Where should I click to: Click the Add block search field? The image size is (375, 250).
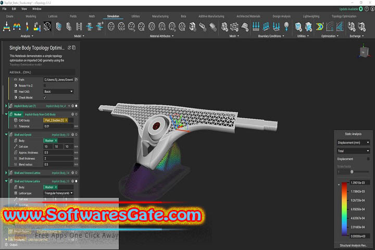click(42, 72)
